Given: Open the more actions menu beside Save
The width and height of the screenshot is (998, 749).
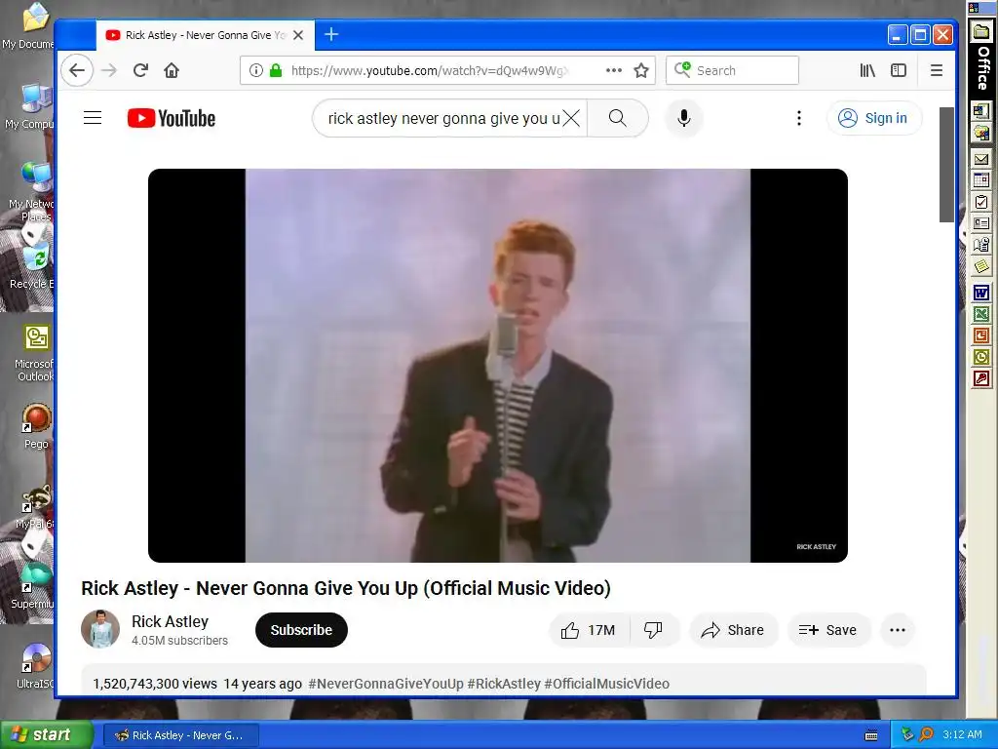Looking at the screenshot, I should point(898,630).
